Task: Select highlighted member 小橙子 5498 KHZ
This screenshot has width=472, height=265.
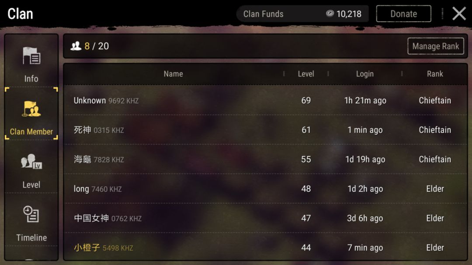Action: click(x=265, y=247)
